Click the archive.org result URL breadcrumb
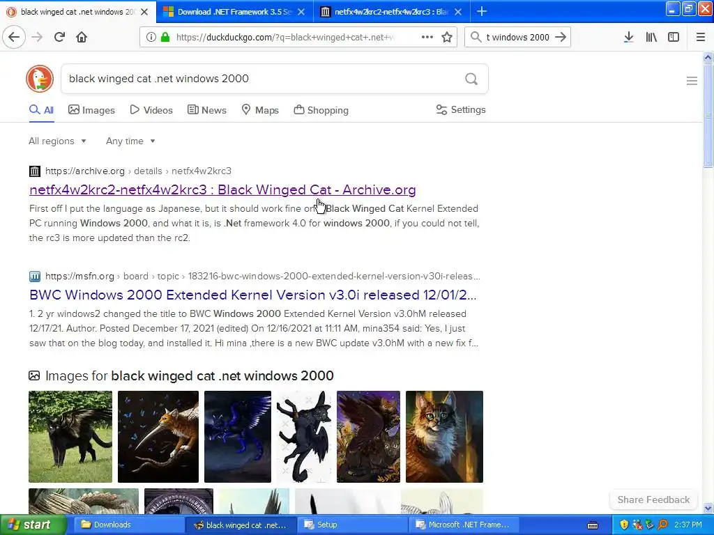 (138, 171)
